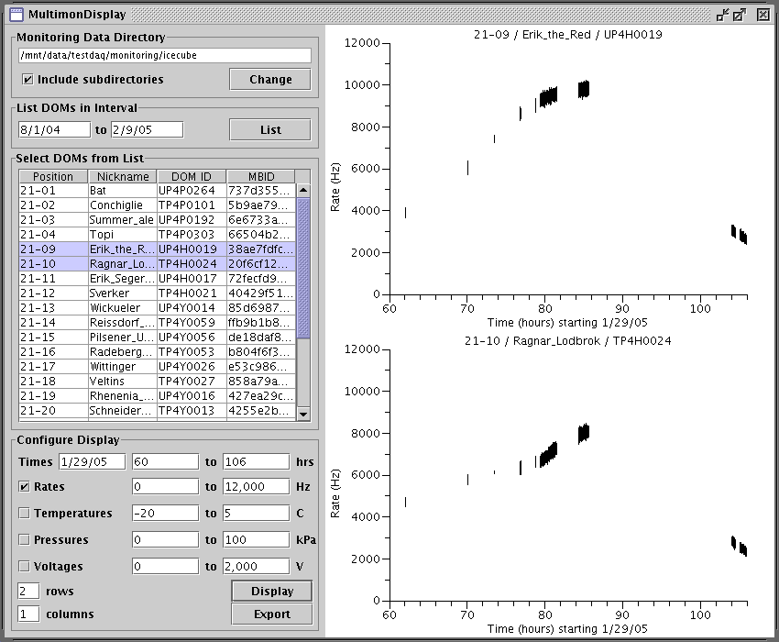The height and width of the screenshot is (642, 779).
Task: Enable the Pressures checkbox
Action: (25, 540)
